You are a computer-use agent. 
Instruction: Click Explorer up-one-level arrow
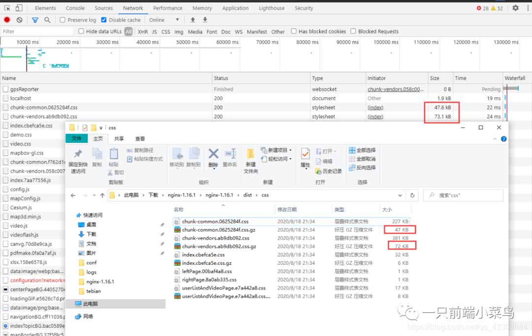point(102,195)
